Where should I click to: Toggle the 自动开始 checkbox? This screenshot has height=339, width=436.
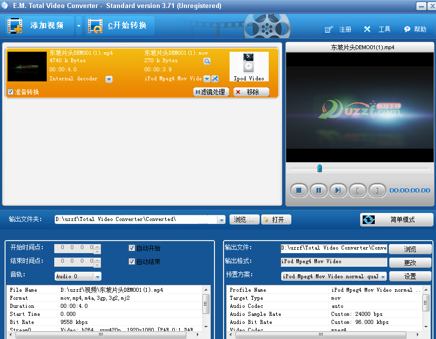coord(132,248)
